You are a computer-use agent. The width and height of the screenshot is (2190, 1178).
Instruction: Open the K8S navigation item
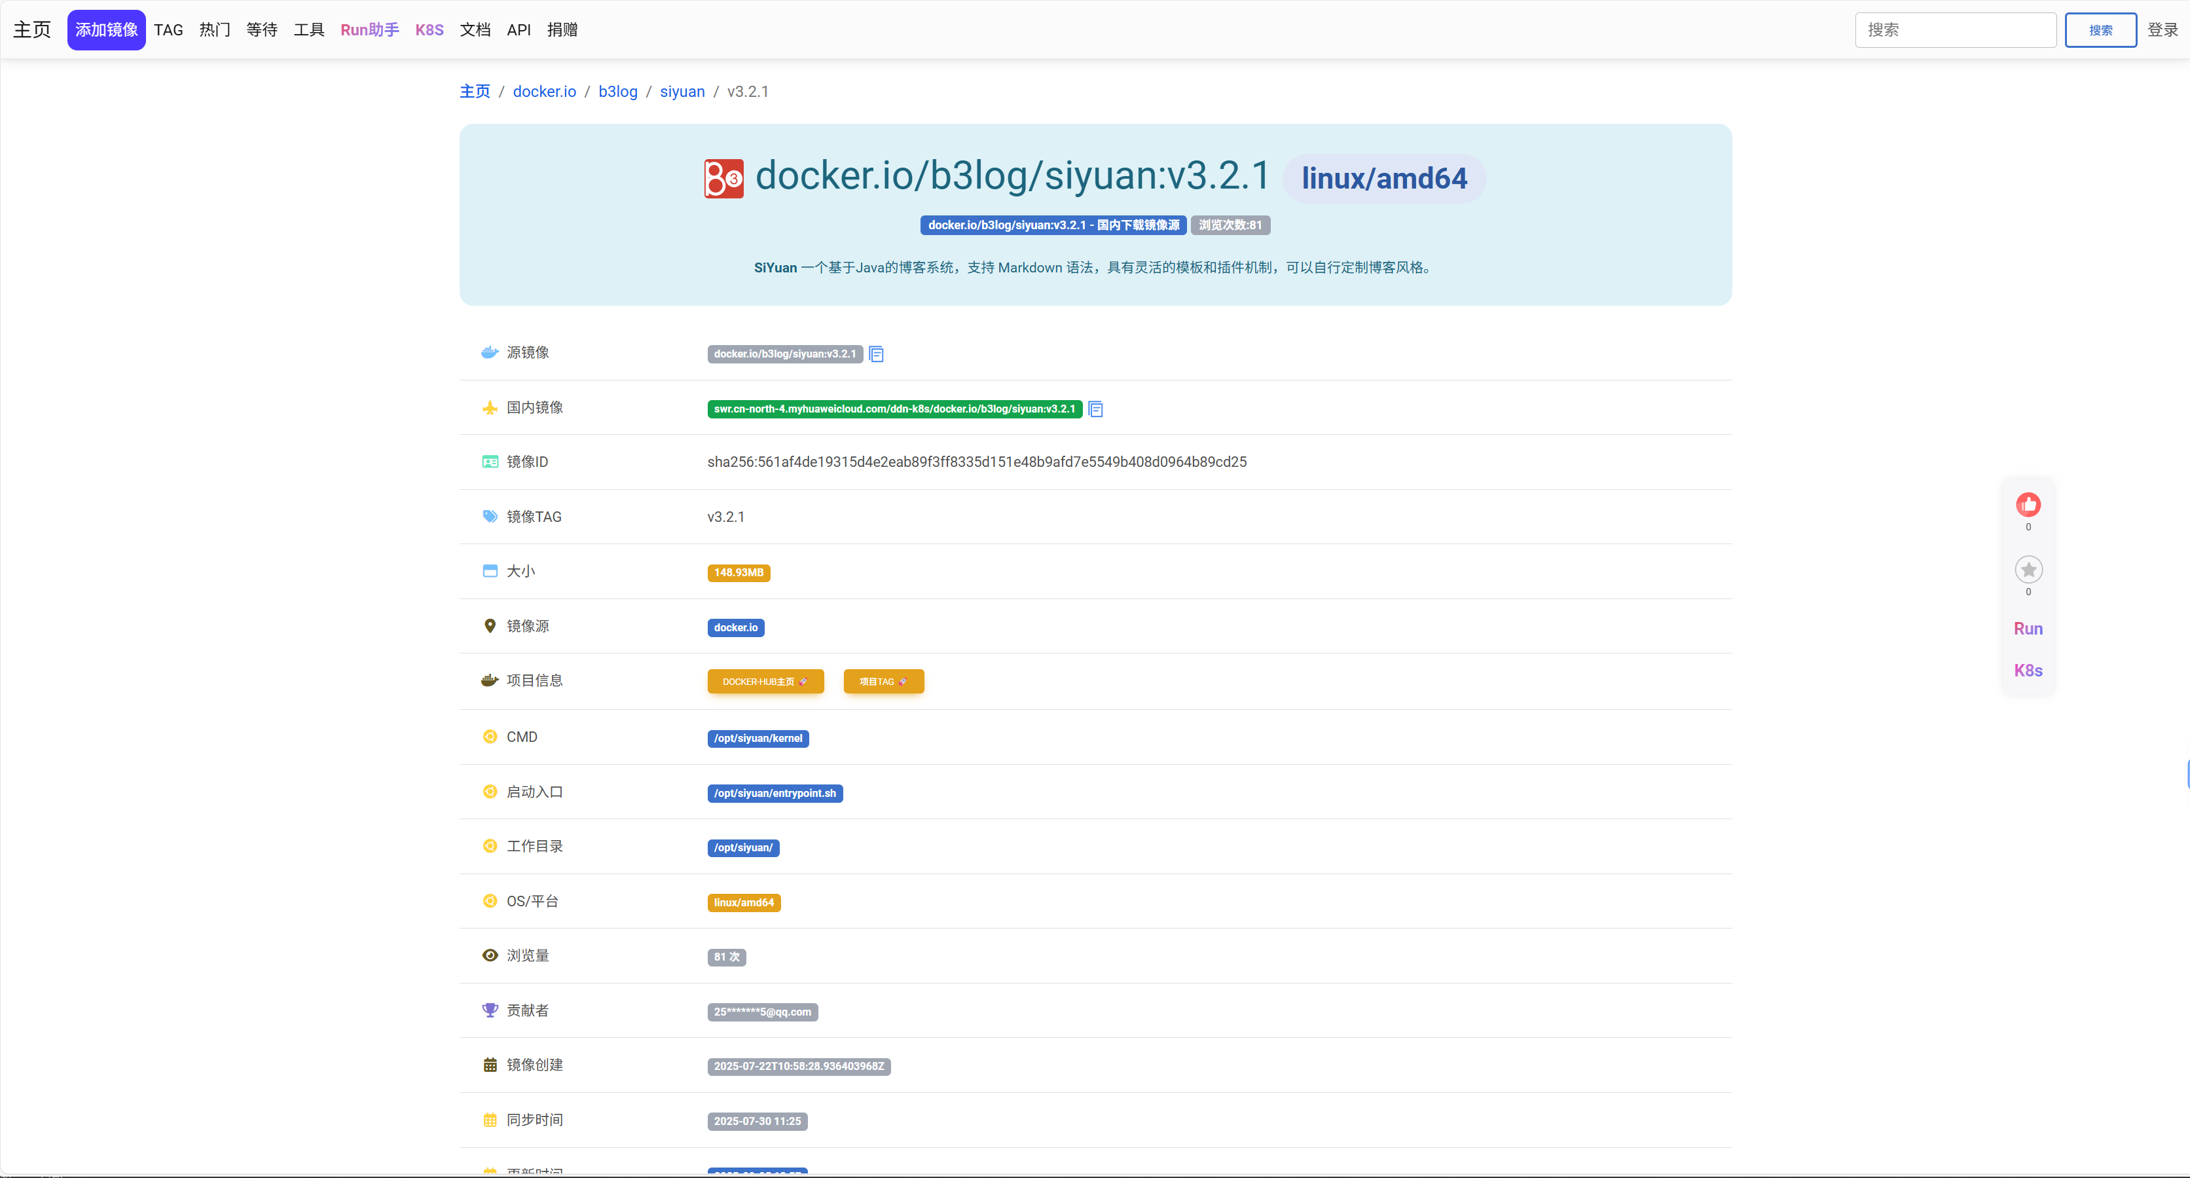[429, 29]
